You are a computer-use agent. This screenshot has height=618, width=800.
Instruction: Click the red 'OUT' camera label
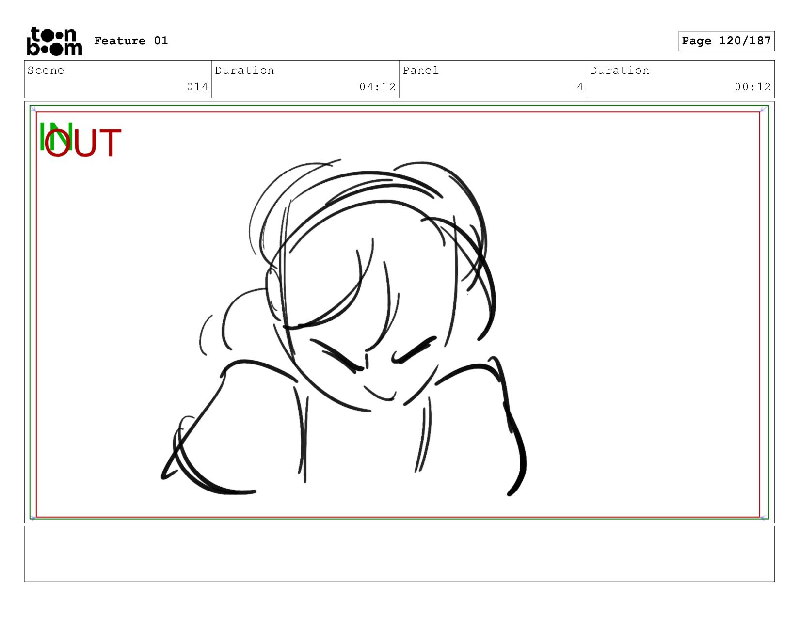click(x=82, y=143)
